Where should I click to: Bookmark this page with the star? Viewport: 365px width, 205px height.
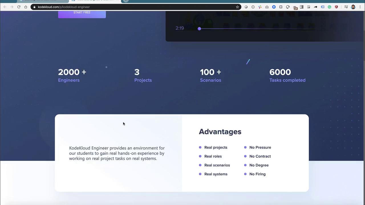(237, 7)
